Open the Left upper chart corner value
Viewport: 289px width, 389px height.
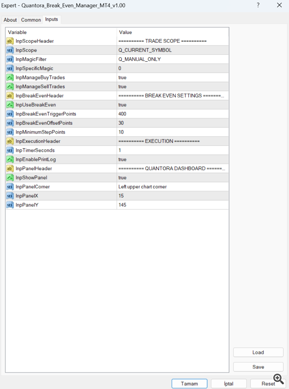173,187
